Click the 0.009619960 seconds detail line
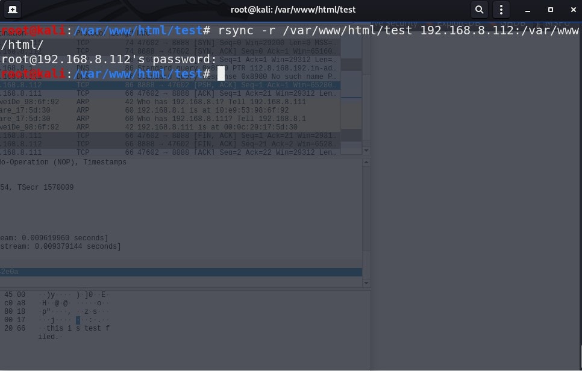This screenshot has width=582, height=371. tap(54, 238)
